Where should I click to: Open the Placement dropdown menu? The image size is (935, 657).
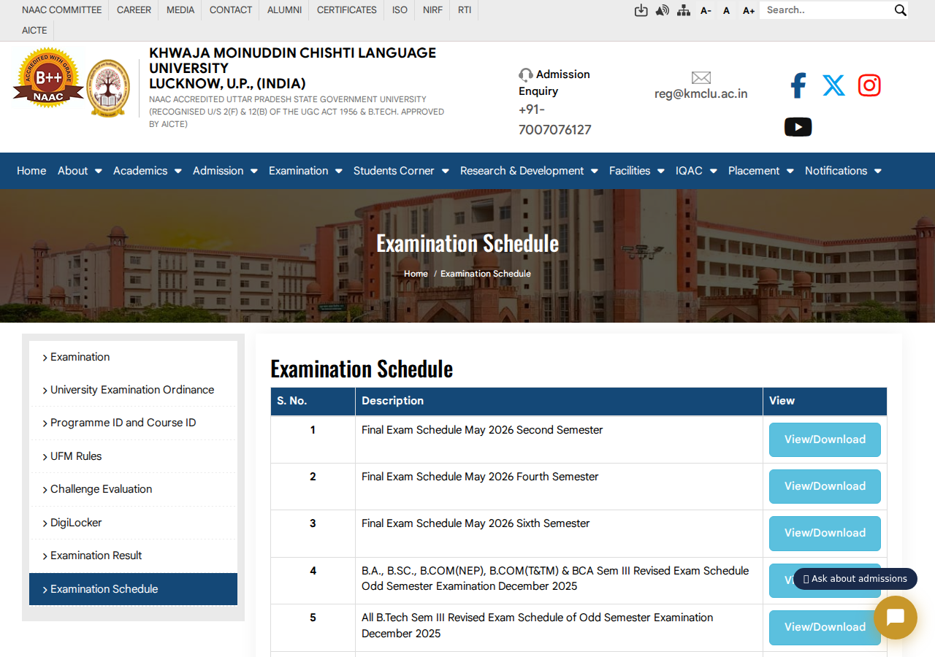point(761,171)
